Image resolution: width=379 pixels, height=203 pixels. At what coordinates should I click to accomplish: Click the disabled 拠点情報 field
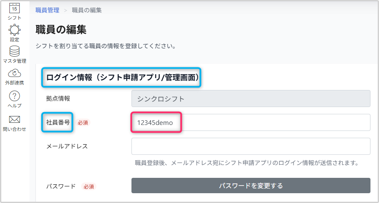[251, 99]
